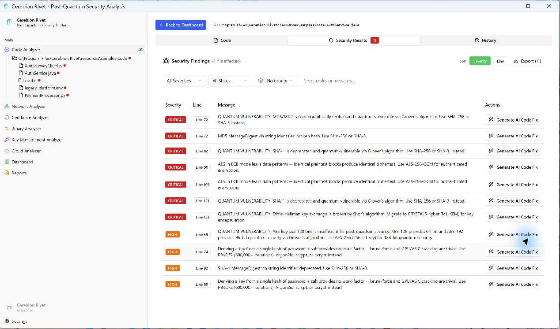Select the samples\code root folder path
Image resolution: width=560 pixels, height=329 pixels.
(72, 58)
